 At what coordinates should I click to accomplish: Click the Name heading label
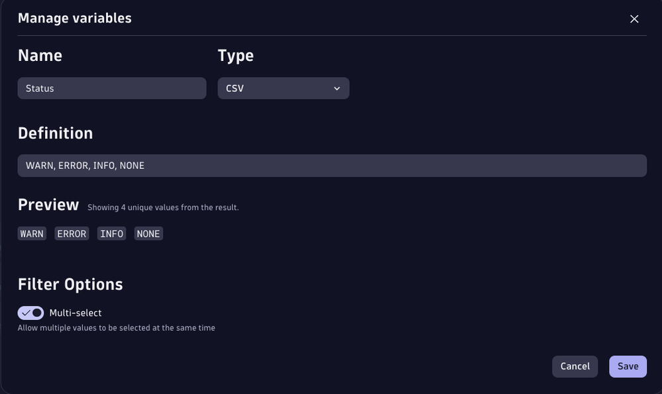click(x=40, y=56)
